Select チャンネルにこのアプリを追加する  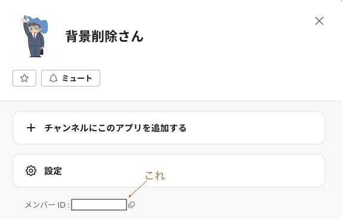click(x=169, y=128)
